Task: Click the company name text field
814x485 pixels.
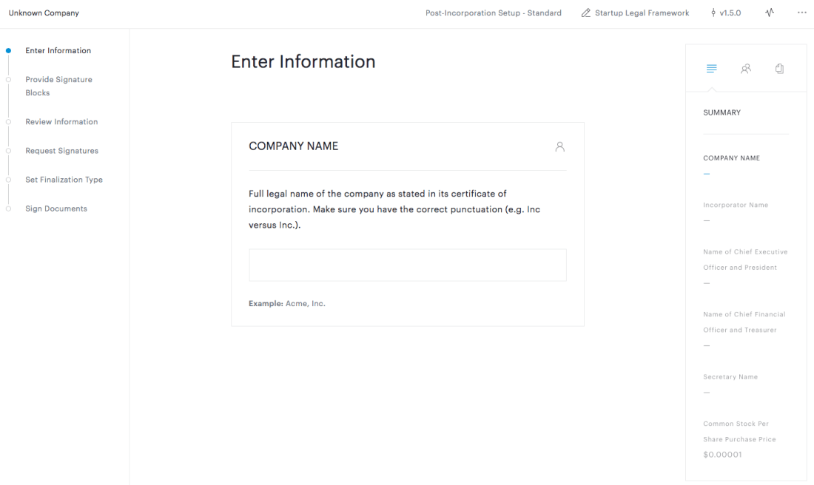Action: point(407,265)
